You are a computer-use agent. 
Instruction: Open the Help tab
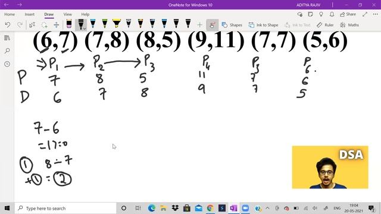tap(85, 14)
